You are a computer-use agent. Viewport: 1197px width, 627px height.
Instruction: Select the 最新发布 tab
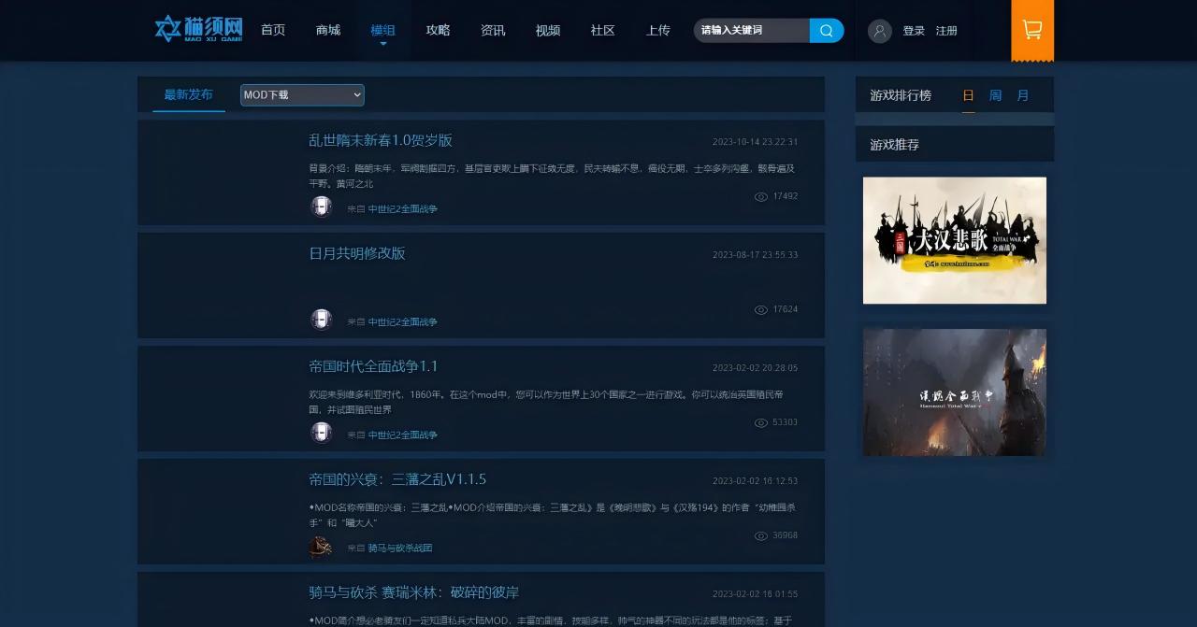click(x=188, y=94)
